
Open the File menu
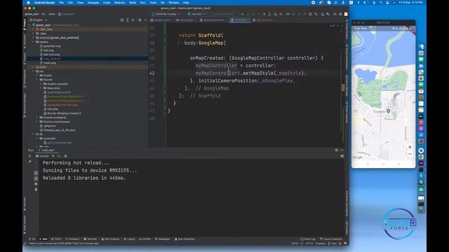[x=61, y=3]
